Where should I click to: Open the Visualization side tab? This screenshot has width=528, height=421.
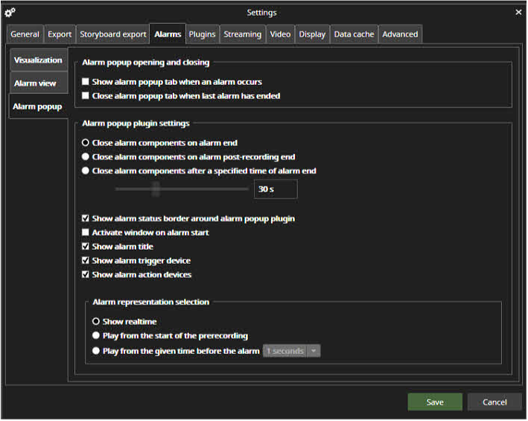pos(38,60)
